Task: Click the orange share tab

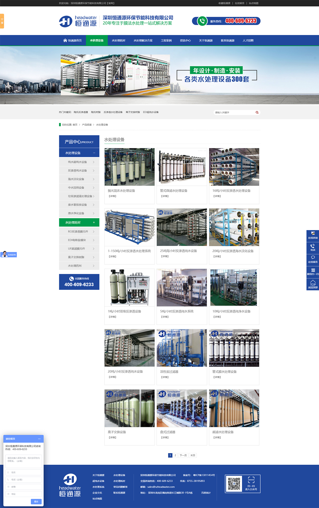Action: 2,21
